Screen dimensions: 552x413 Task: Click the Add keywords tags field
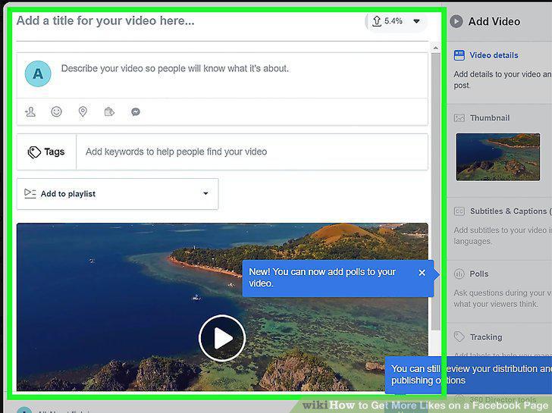(252, 152)
